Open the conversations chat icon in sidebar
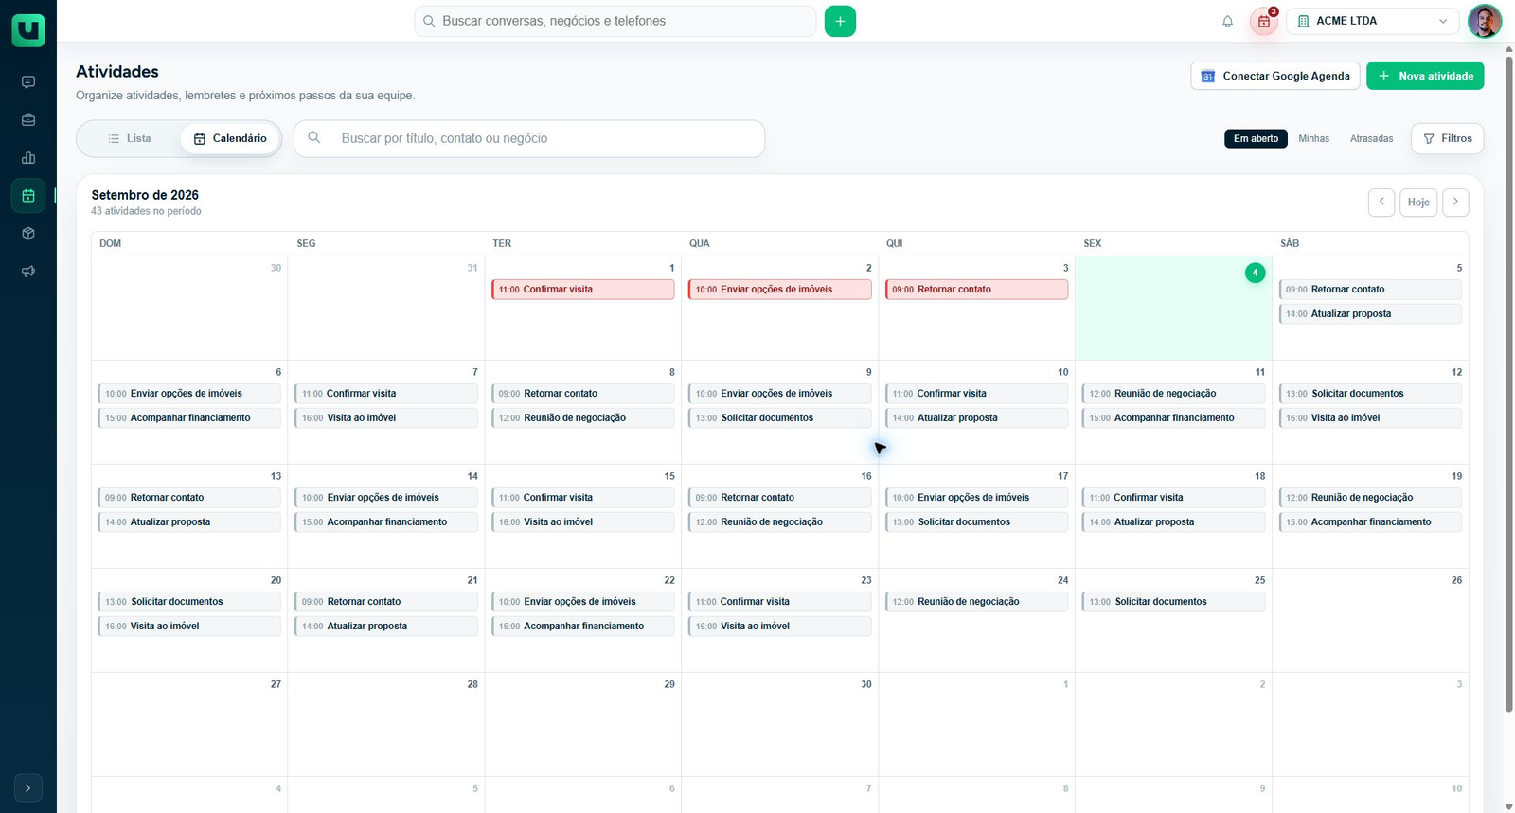This screenshot has height=813, width=1515. [x=28, y=82]
